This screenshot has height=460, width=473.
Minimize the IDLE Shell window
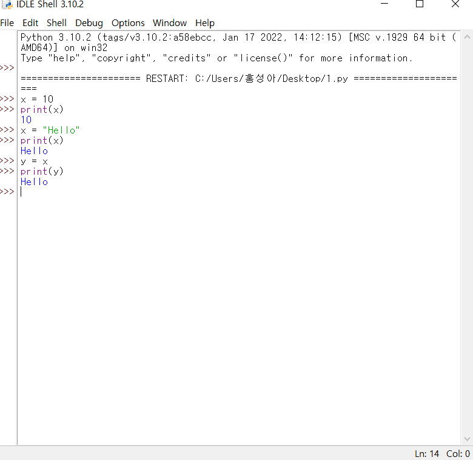[x=384, y=4]
